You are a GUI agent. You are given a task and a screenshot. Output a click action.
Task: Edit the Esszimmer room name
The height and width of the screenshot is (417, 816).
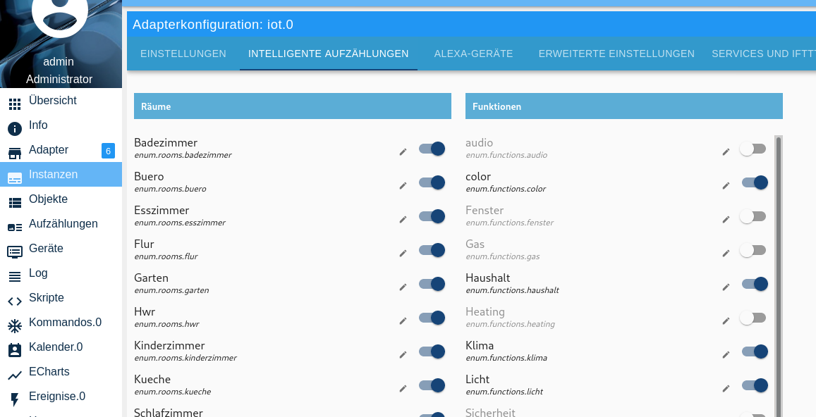pyautogui.click(x=403, y=220)
